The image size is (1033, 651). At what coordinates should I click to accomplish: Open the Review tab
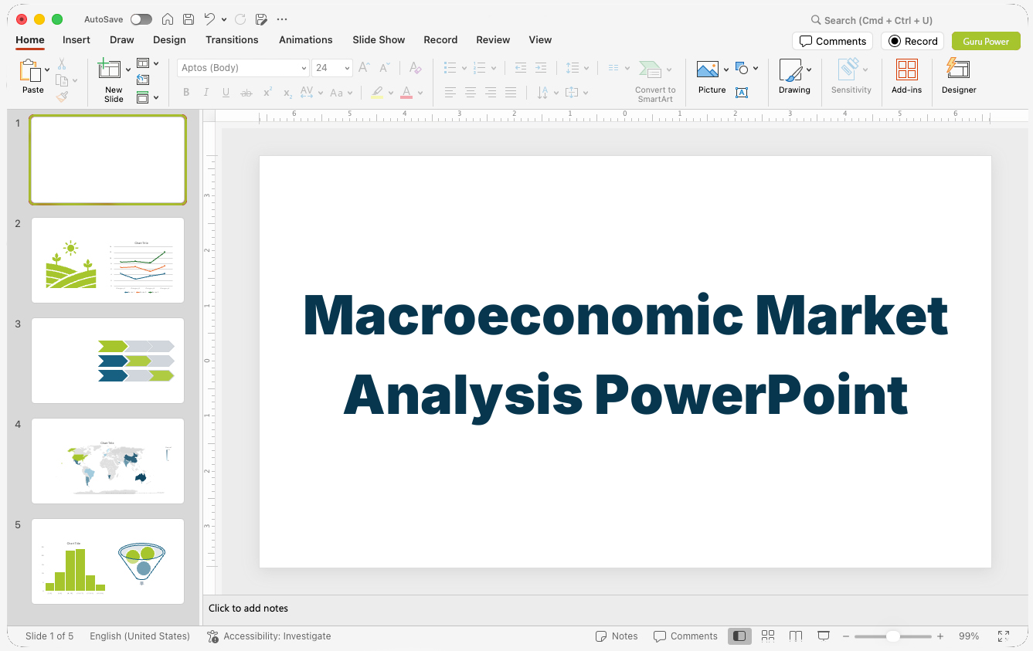(x=493, y=40)
